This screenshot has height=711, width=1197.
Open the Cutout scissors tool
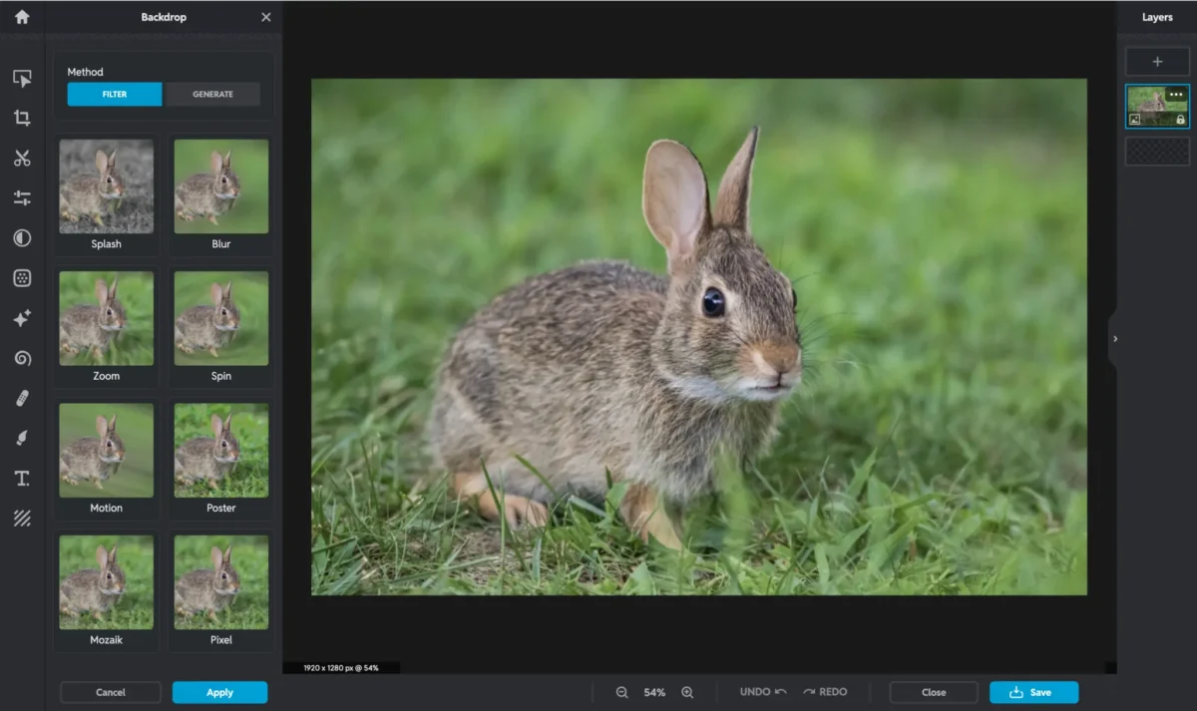tap(22, 159)
